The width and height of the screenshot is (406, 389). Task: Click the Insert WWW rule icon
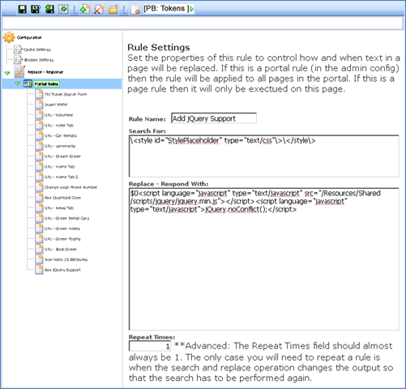(39, 105)
